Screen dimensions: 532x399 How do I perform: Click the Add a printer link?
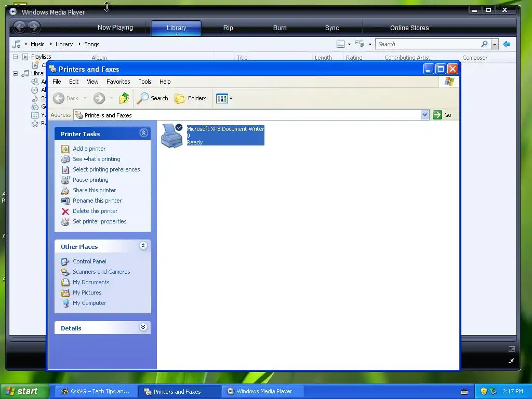89,149
